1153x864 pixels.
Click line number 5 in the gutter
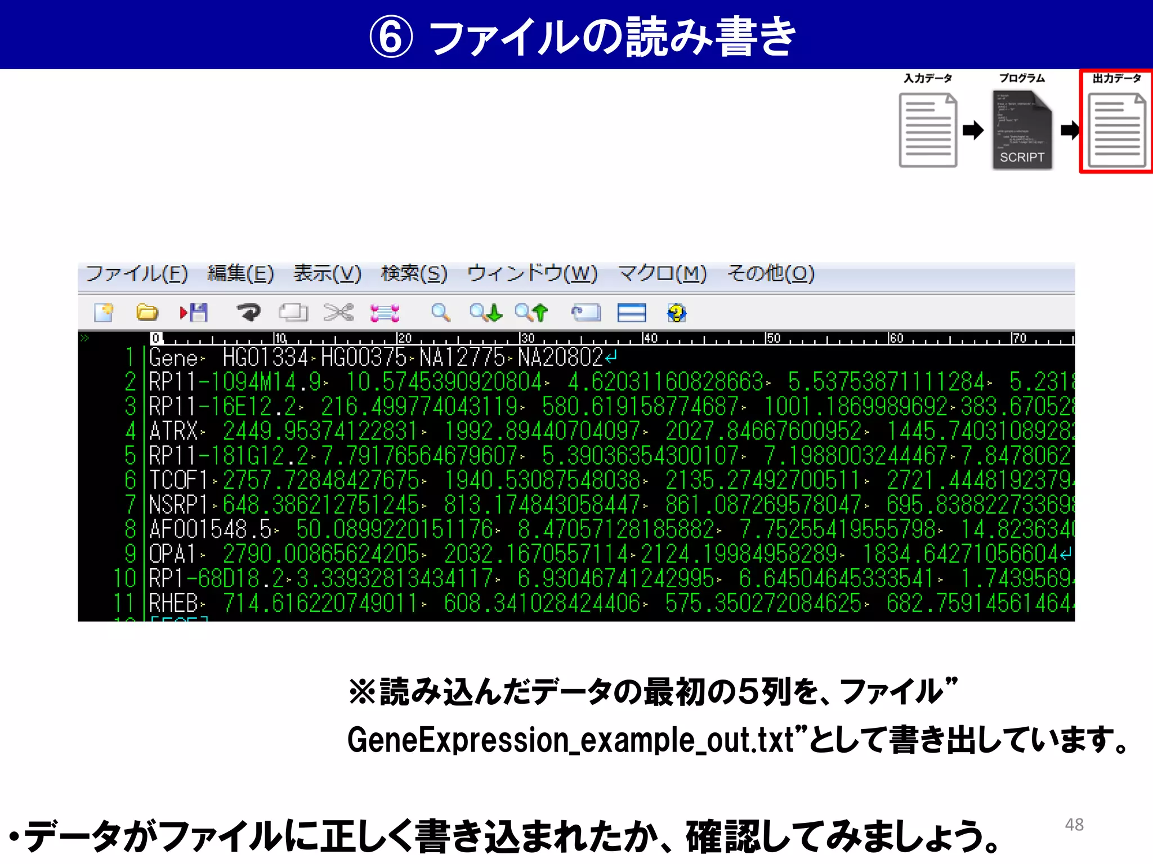pyautogui.click(x=131, y=456)
